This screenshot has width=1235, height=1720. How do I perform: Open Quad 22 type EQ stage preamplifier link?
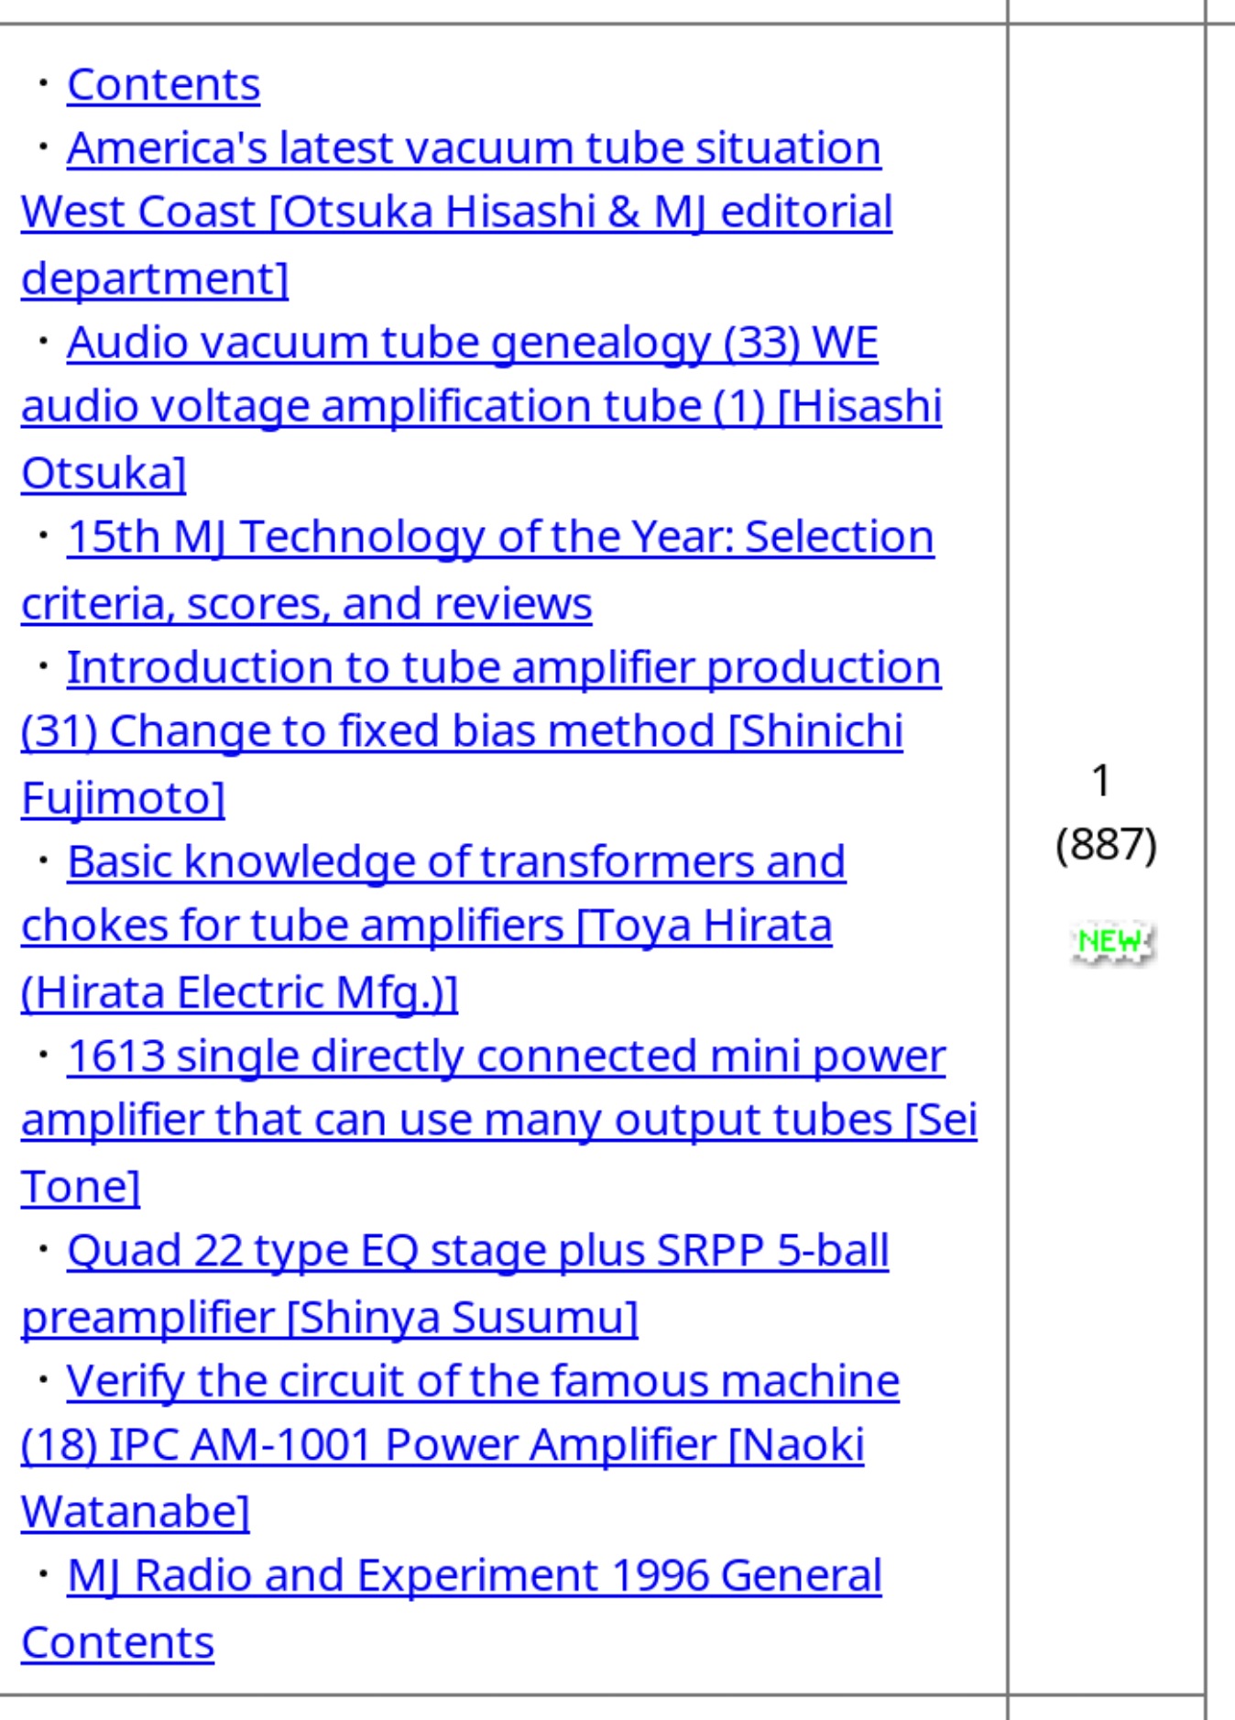pos(477,1250)
